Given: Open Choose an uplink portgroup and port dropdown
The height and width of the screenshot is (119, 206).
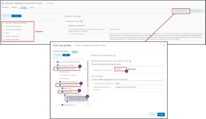Looking at the screenshot, I should pos(127,79).
